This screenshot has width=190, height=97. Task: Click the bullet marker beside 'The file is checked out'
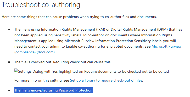9,62
